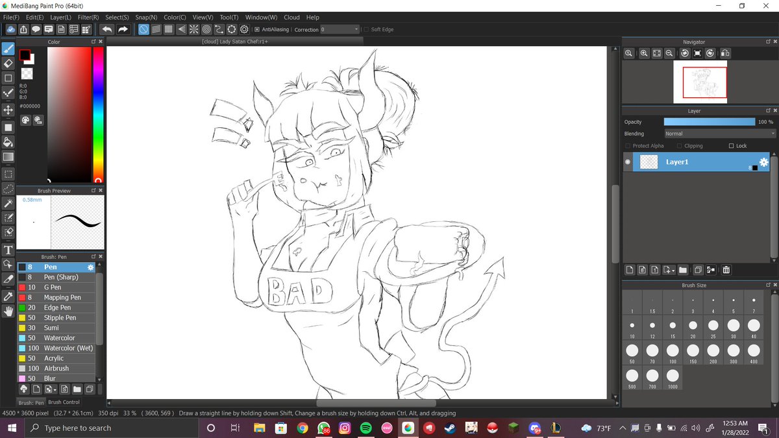Select the Gradient tool
779x438 pixels.
point(8,157)
